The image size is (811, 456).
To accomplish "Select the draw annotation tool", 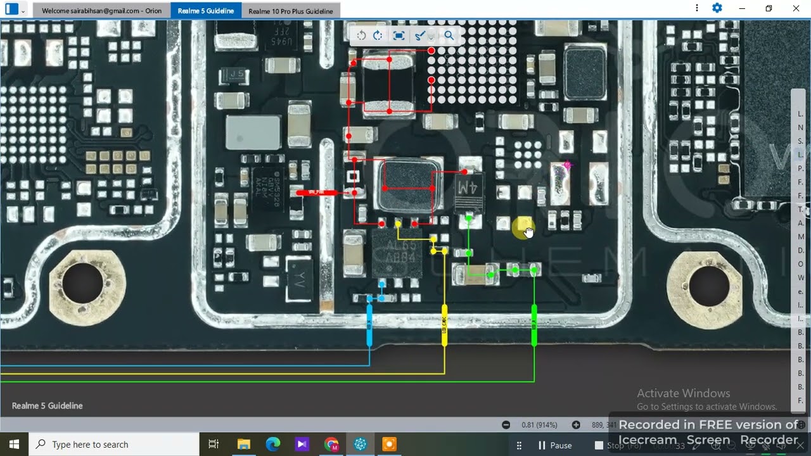I will click(419, 35).
